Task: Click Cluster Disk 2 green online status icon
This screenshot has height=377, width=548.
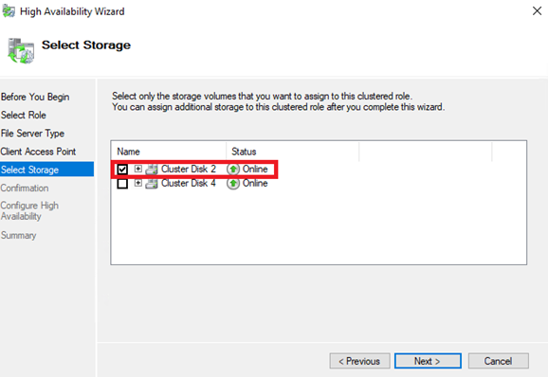Action: click(x=233, y=170)
